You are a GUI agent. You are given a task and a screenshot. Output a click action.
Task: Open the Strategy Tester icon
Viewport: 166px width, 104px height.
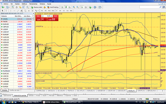(x=28, y=7)
